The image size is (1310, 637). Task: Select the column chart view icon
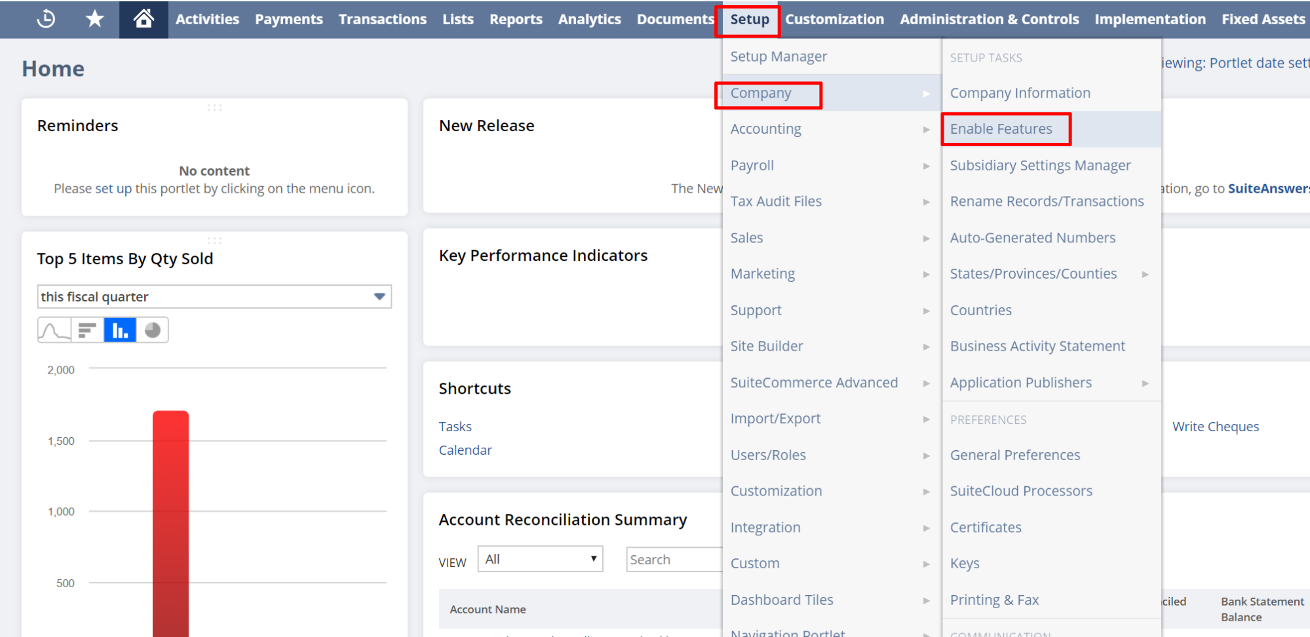(119, 330)
